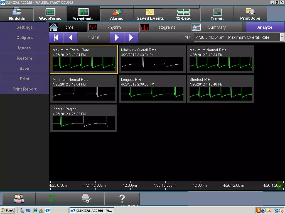285x214 pixels.
Task: Click the green timeline region at 4/26 4:26pm
Action: pos(280,185)
